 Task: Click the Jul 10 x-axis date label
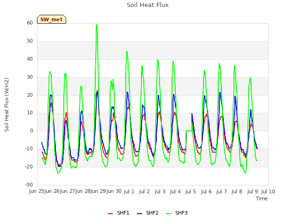coord(268,191)
